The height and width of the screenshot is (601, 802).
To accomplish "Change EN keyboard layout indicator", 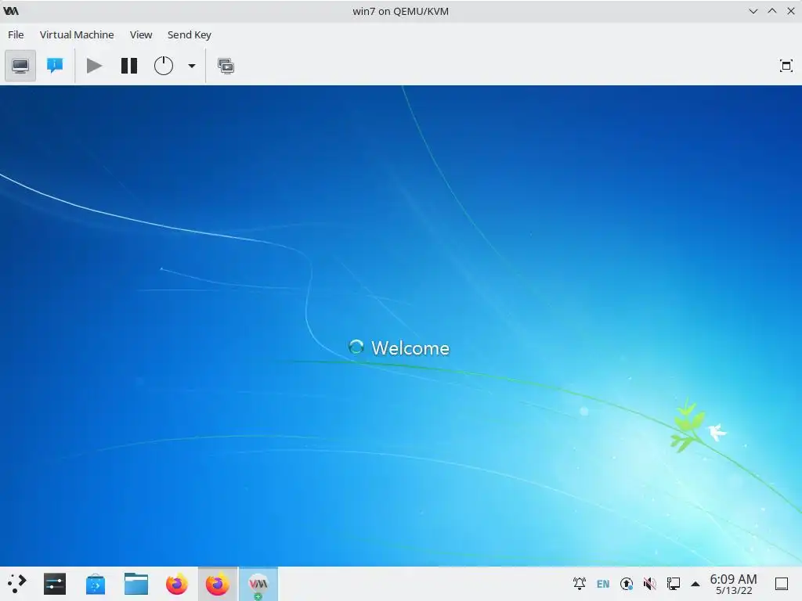I will point(603,584).
